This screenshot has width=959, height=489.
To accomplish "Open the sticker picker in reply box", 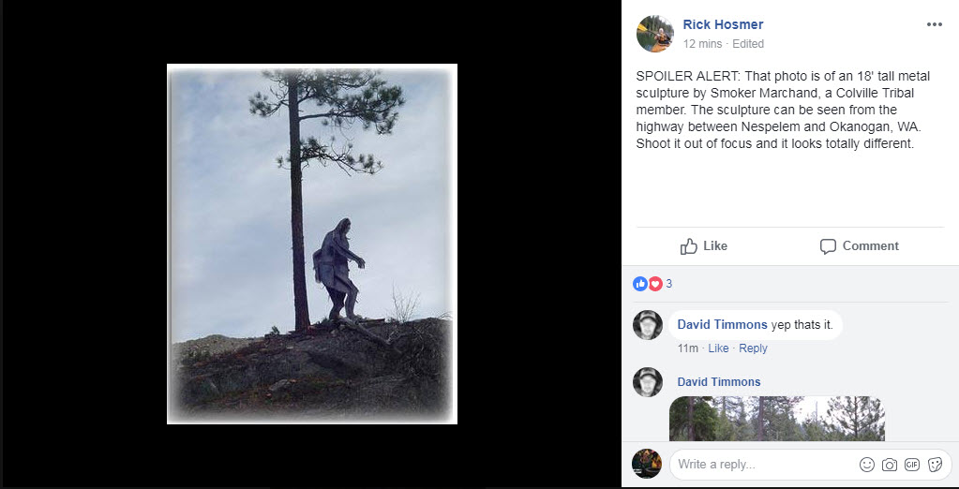I will 935,465.
